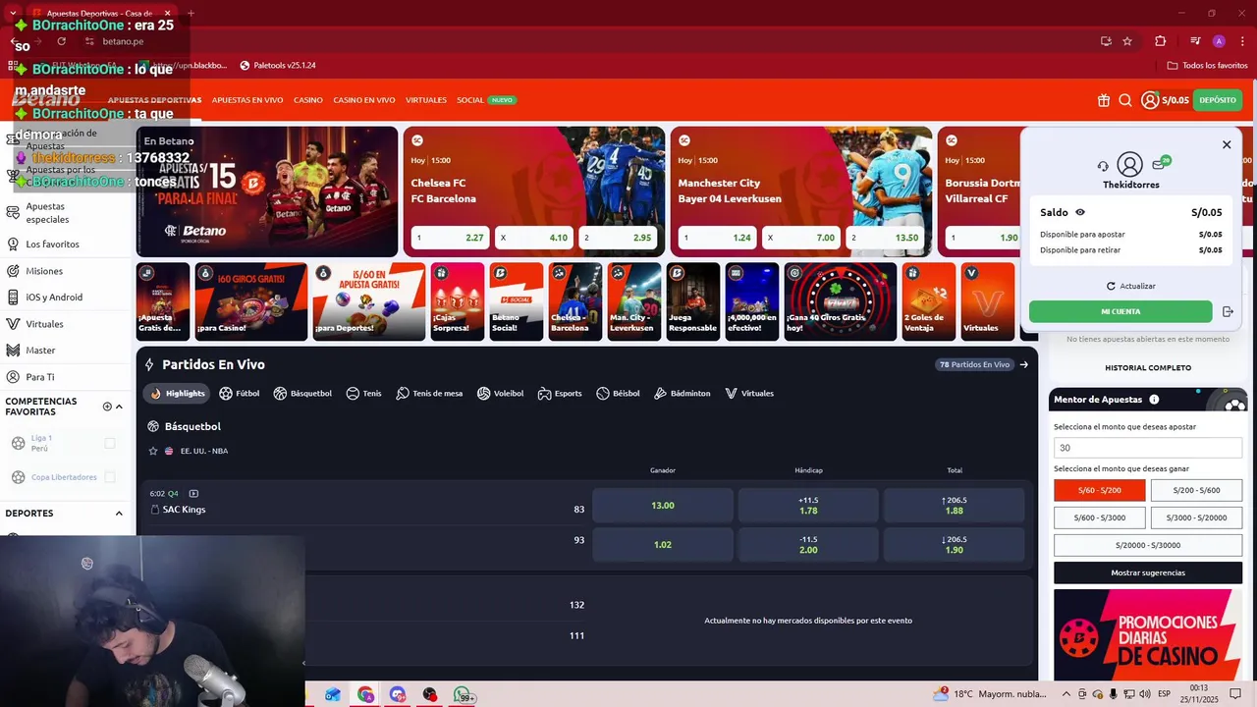Close the account balance popup

tap(1227, 144)
